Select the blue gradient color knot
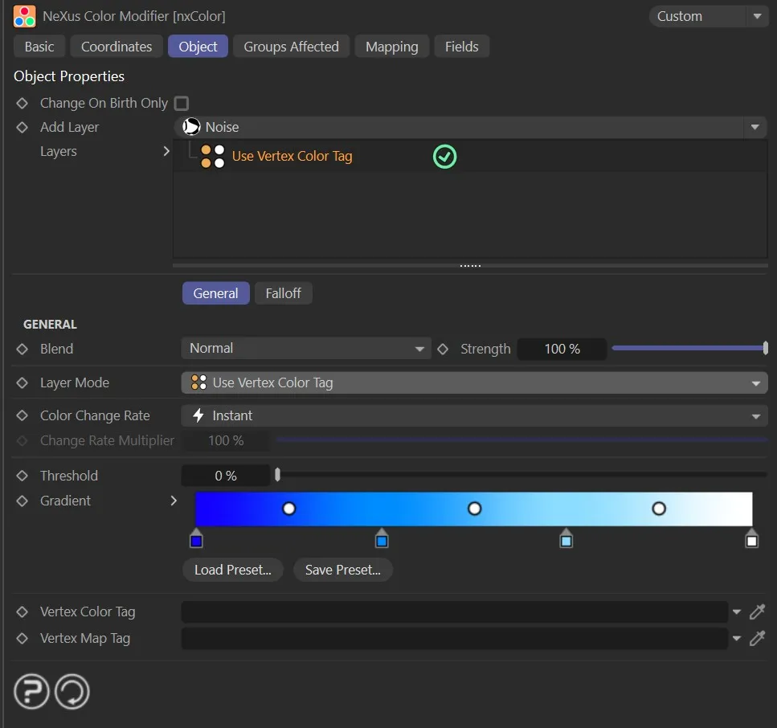 click(x=196, y=538)
